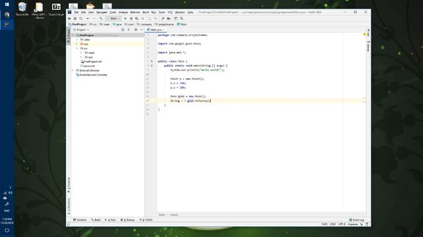Click the Stop icon in toolbar

[143, 18]
